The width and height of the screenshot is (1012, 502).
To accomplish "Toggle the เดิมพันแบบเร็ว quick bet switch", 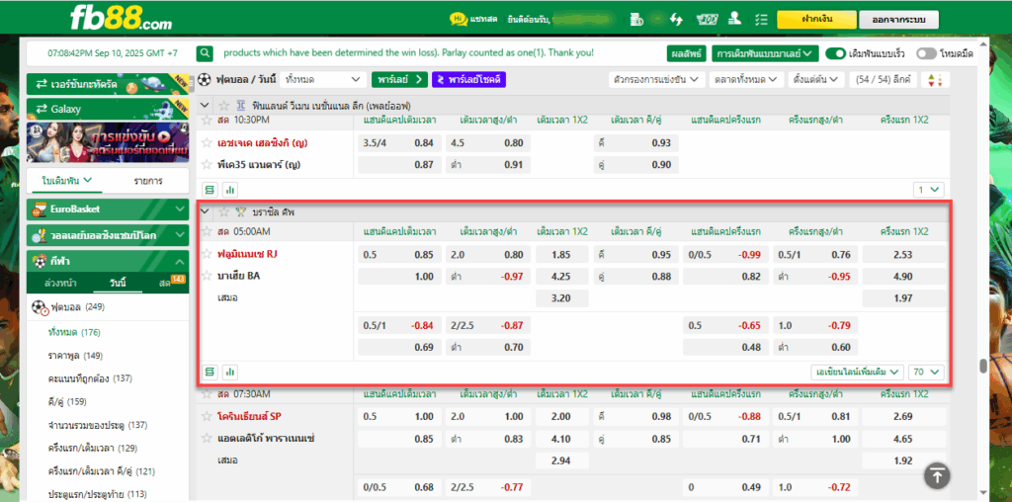I will [x=835, y=53].
